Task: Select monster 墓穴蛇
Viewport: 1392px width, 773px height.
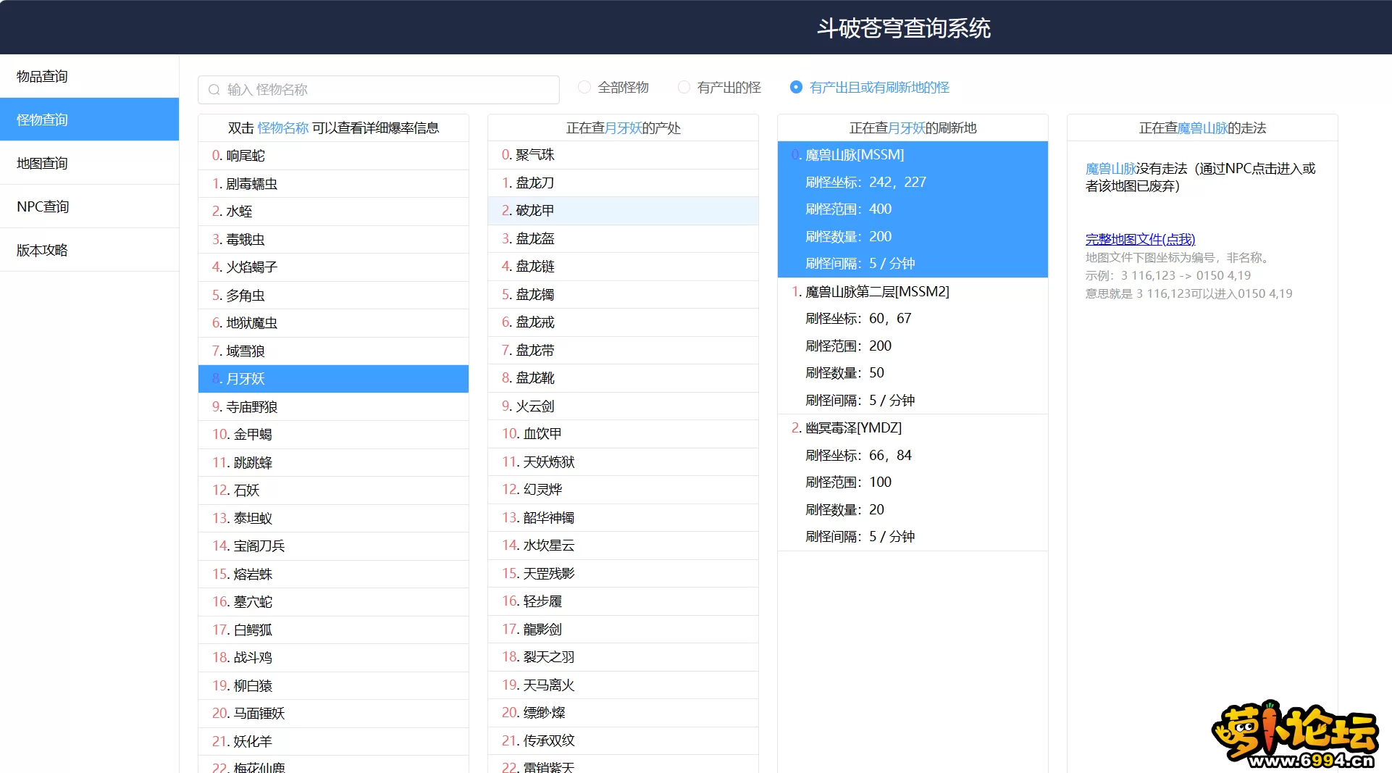Action: coord(333,602)
